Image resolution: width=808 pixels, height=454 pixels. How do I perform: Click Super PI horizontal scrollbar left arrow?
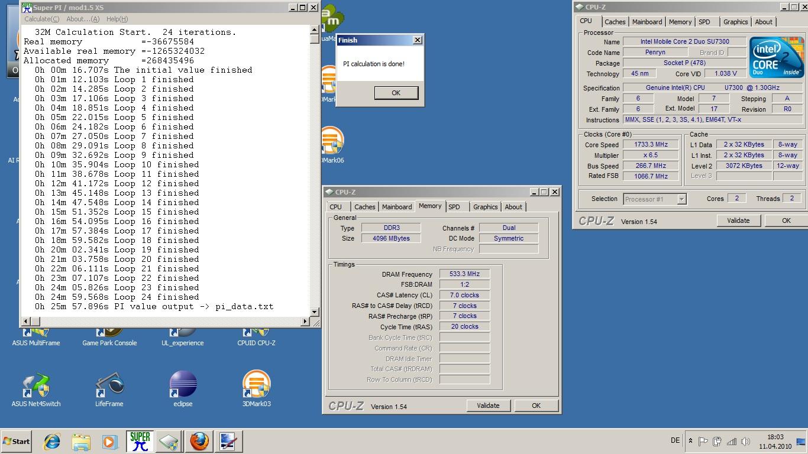coord(25,322)
